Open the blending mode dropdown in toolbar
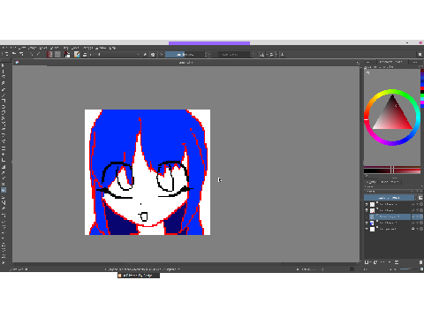This screenshot has height=318, width=424. click(115, 55)
